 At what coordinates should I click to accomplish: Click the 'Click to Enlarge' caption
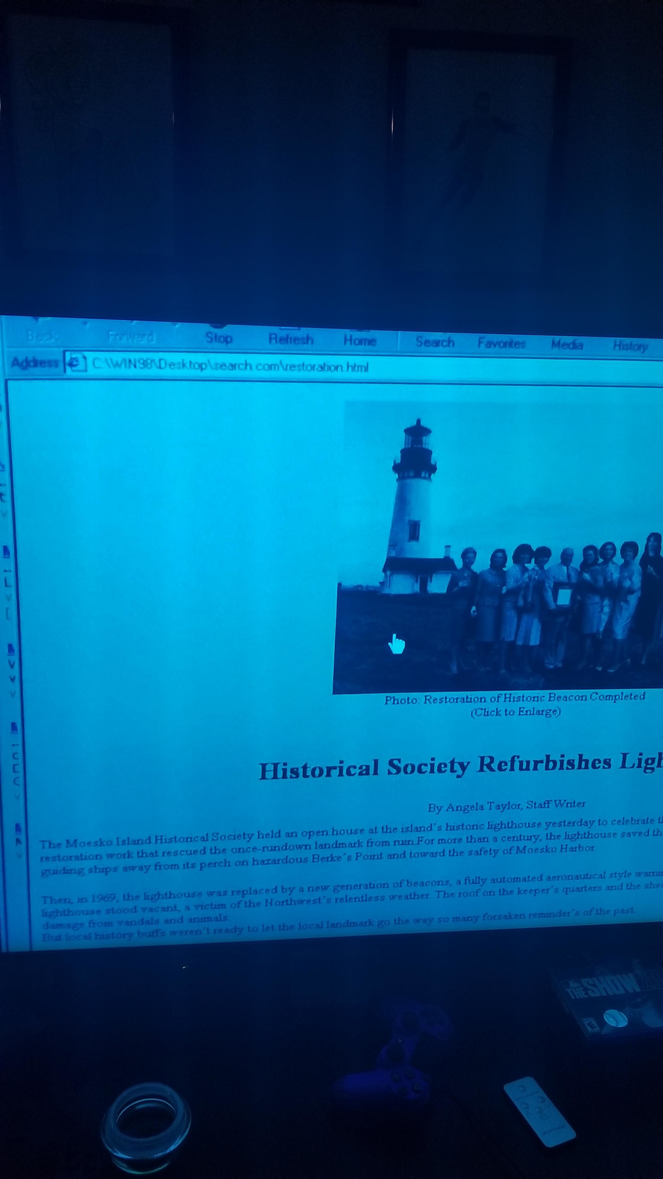(516, 712)
